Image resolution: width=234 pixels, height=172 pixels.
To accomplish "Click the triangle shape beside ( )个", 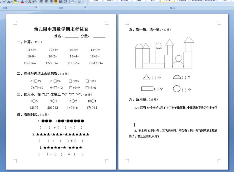I will [146, 77].
